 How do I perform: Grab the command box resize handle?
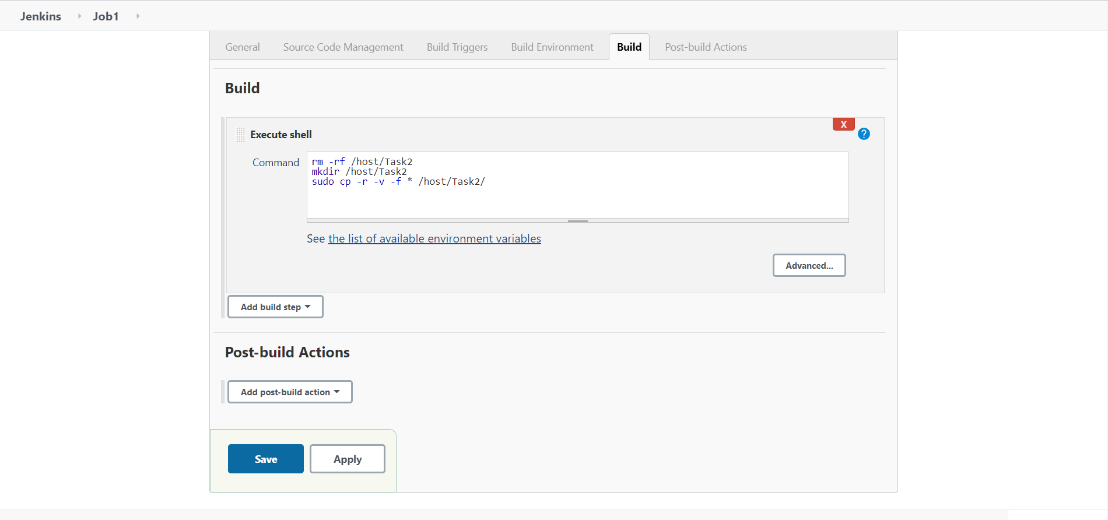tap(577, 221)
